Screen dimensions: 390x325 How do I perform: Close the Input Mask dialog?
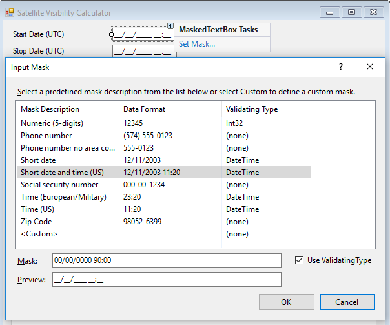tap(370, 67)
